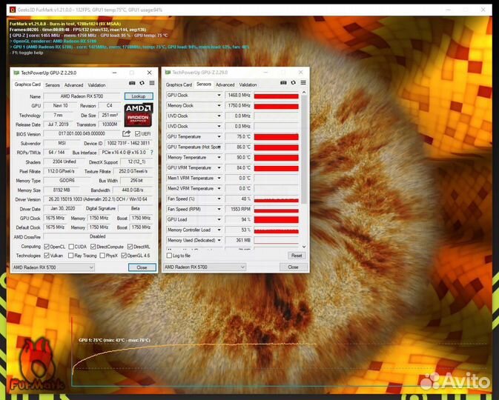Switch to Advanced tab in Sensors window
Viewport: 499px width, 400px height.
point(225,85)
